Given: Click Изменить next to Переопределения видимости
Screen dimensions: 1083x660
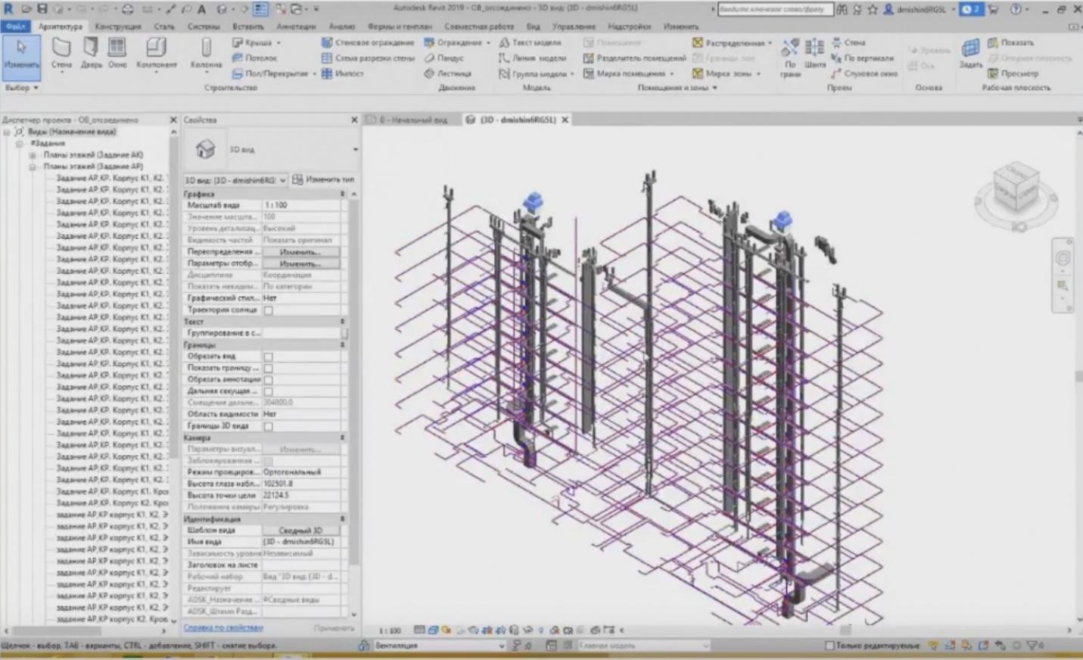Looking at the screenshot, I should click(x=301, y=251).
